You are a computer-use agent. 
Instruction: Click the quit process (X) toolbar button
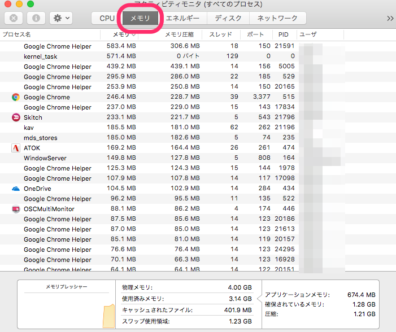tap(14, 18)
